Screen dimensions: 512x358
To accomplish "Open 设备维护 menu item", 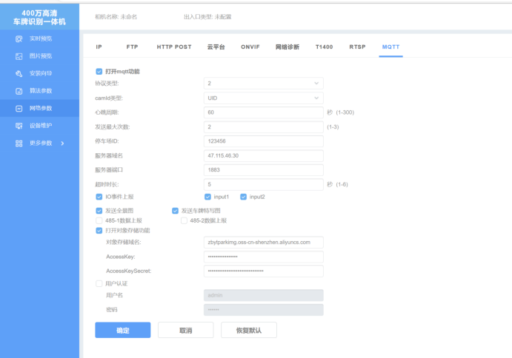I will pyautogui.click(x=39, y=126).
